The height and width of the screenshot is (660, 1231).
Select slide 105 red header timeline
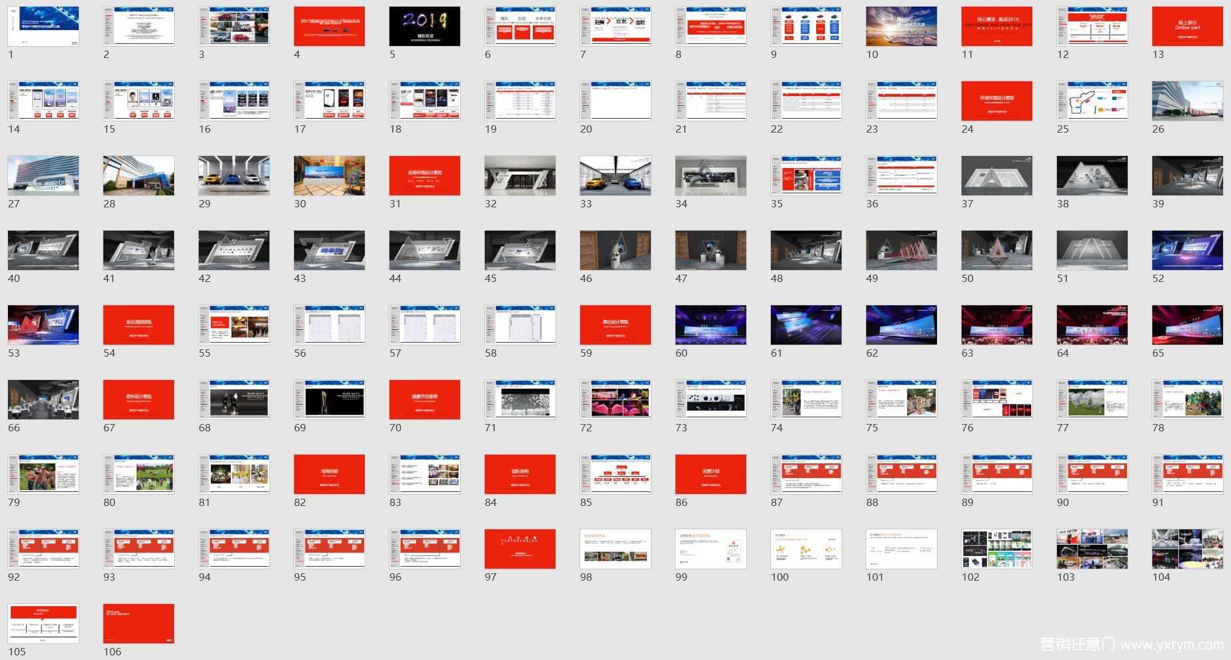[43, 624]
